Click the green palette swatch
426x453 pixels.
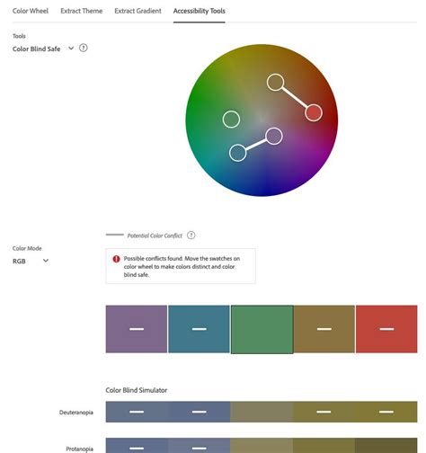(262, 329)
